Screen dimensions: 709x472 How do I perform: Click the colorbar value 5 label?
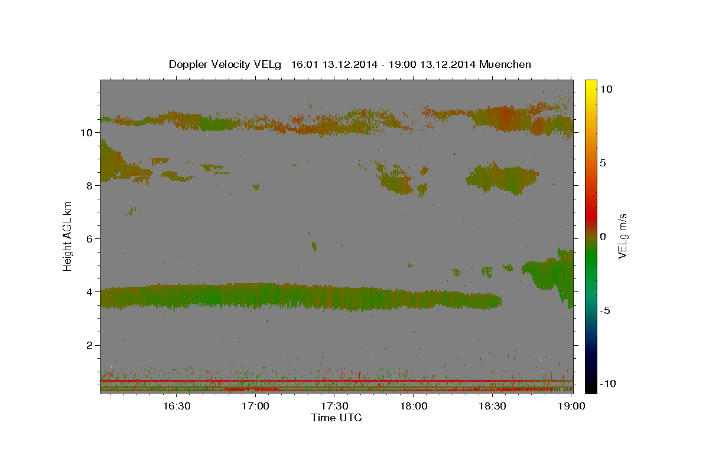(603, 162)
